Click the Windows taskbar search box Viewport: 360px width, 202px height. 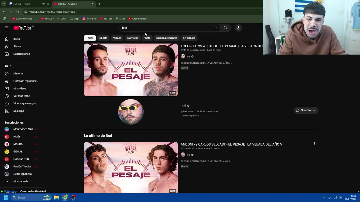coord(31,198)
